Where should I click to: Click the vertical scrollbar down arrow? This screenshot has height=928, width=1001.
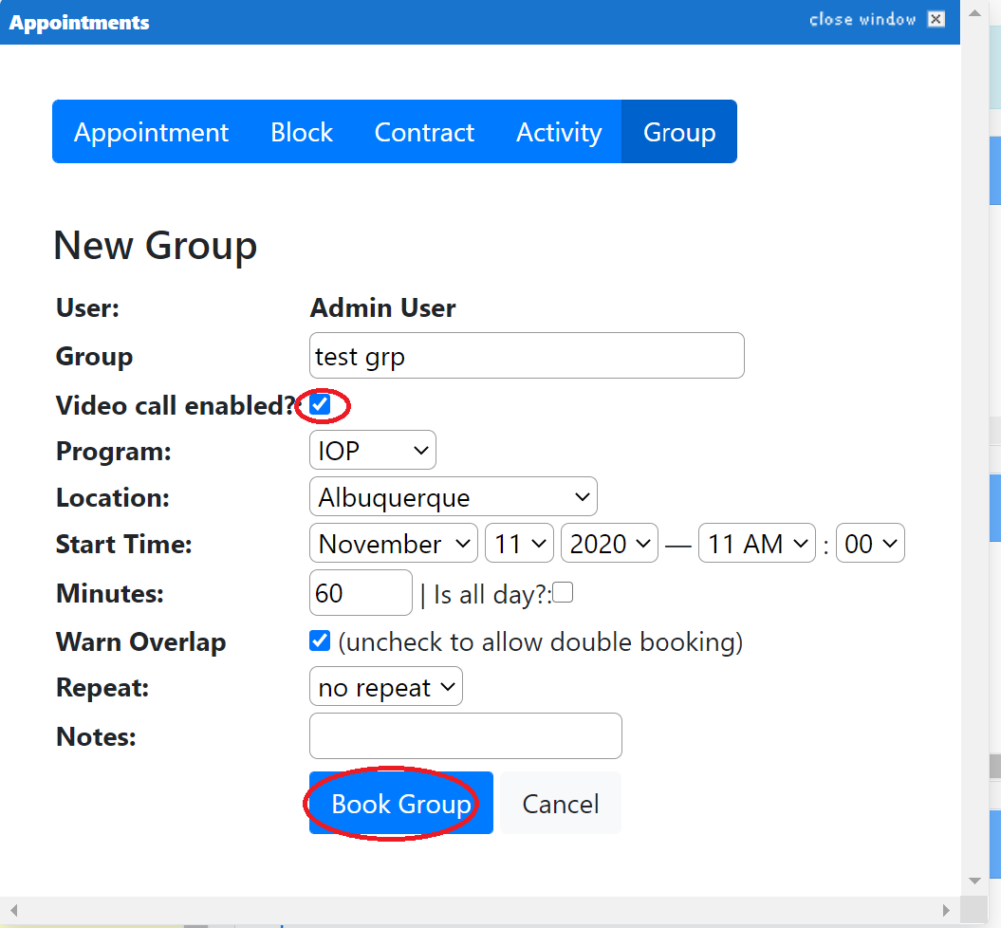pyautogui.click(x=974, y=881)
